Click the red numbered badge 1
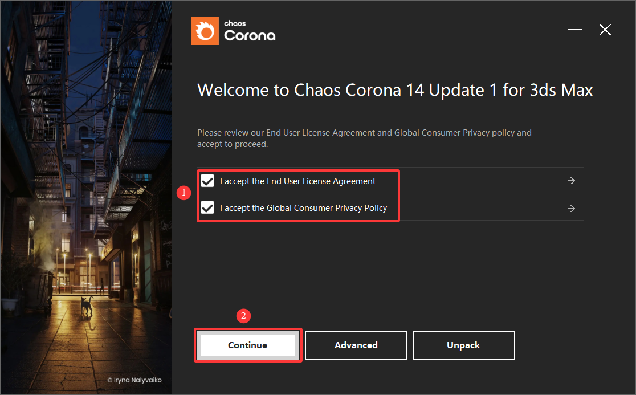 [x=184, y=193]
